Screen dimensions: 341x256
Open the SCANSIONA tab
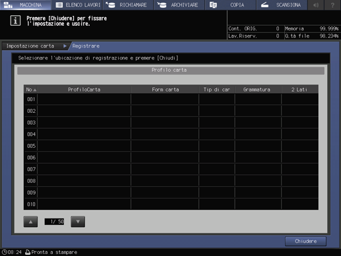pyautogui.click(x=282, y=5)
